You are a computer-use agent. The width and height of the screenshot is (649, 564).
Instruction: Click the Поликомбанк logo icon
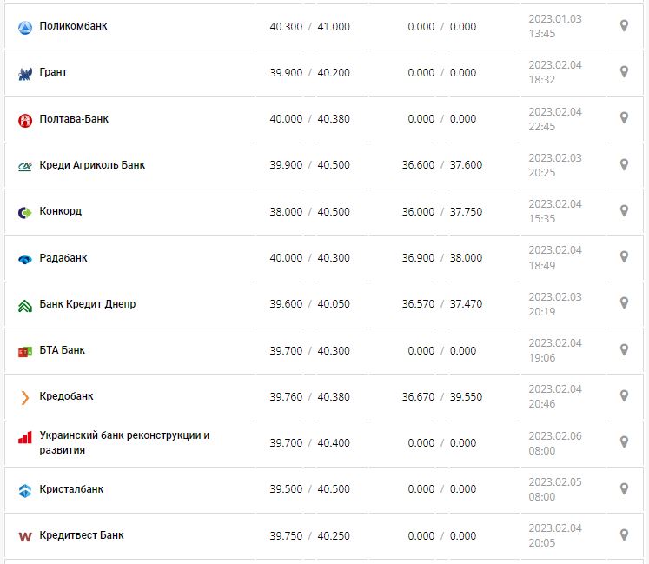pyautogui.click(x=24, y=27)
